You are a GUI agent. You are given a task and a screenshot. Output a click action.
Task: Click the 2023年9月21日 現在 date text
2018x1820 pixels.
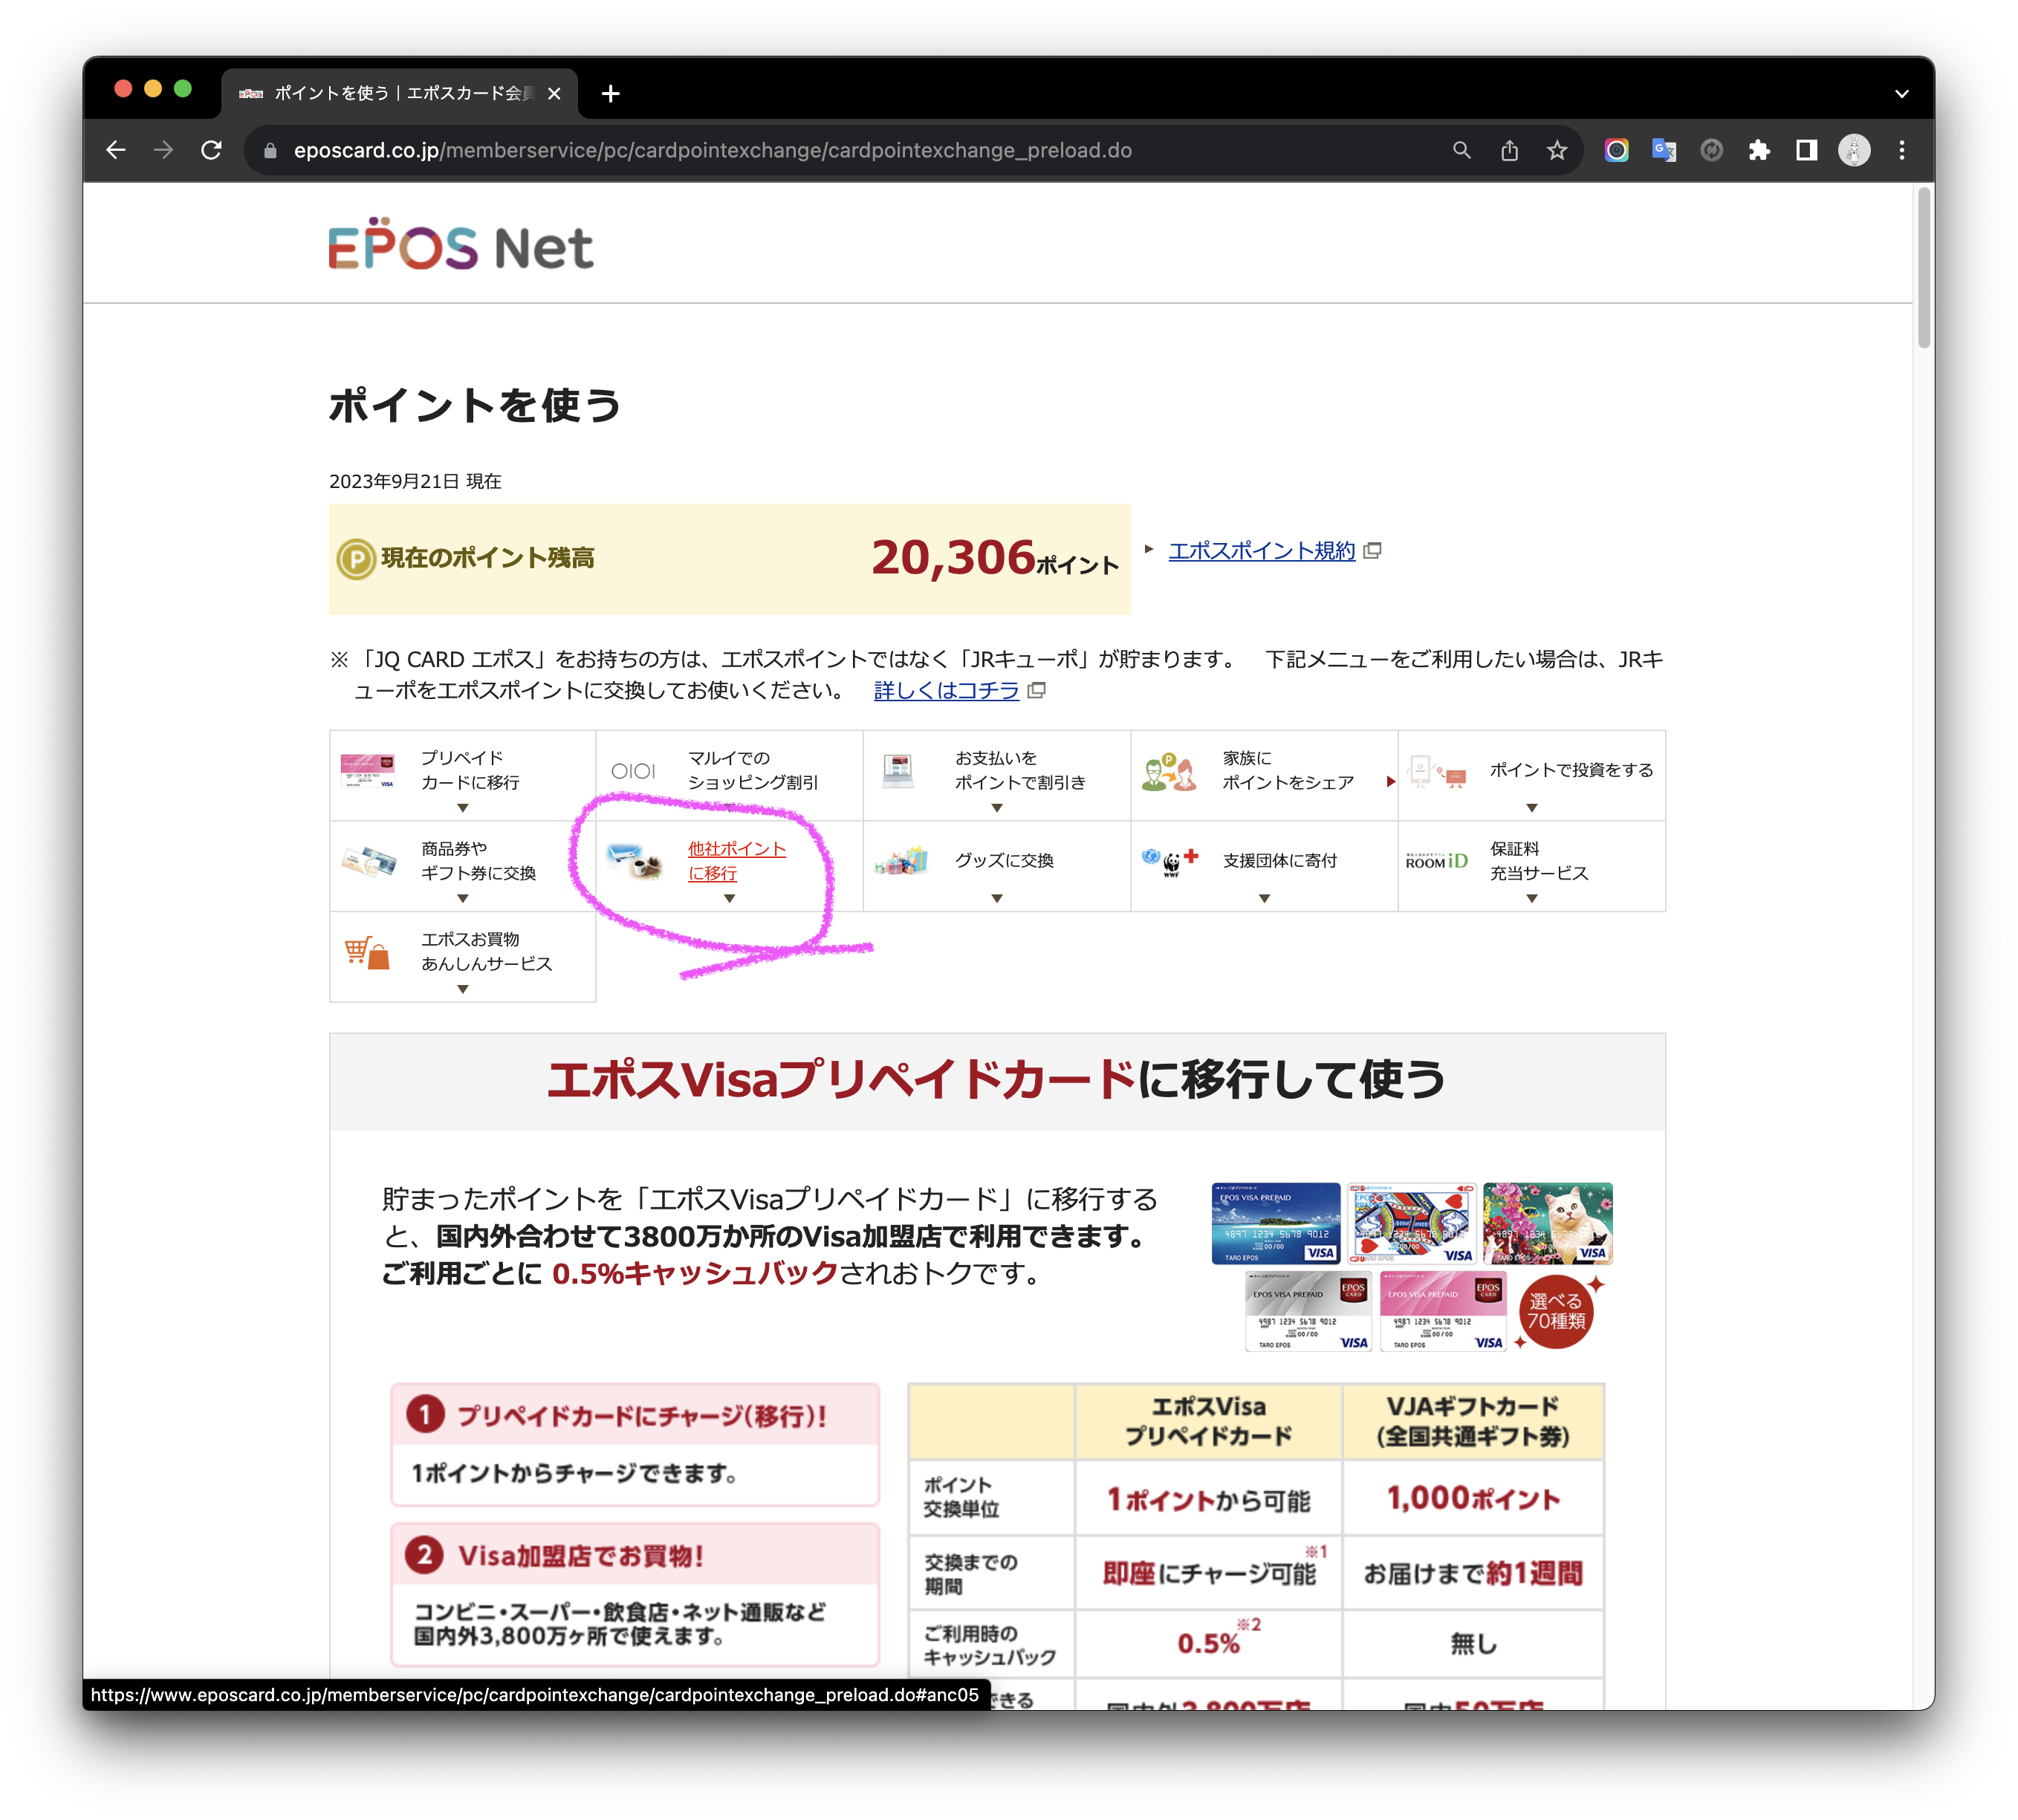coord(415,481)
